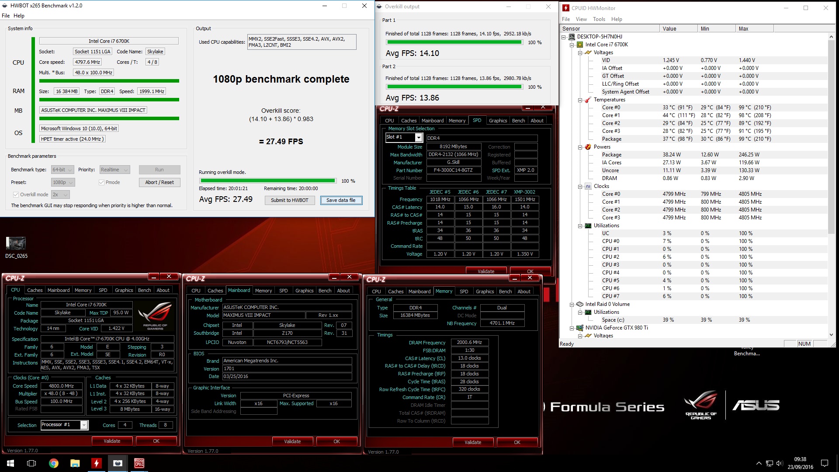Viewport: 839px width, 472px height.
Task: Click Temperatures thermometer icon in HWMonitor
Action: (x=588, y=100)
